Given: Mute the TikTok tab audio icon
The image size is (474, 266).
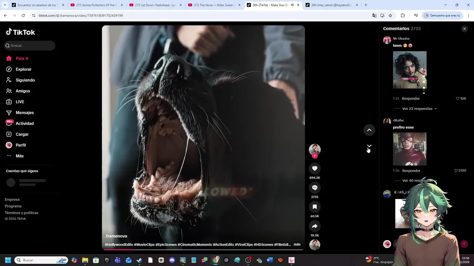Looking at the screenshot, I should click(x=292, y=5).
